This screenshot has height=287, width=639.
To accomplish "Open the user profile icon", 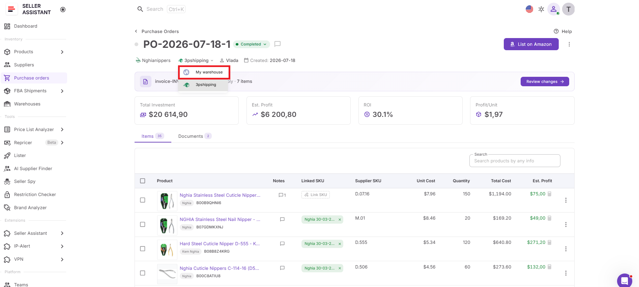I will (554, 9).
